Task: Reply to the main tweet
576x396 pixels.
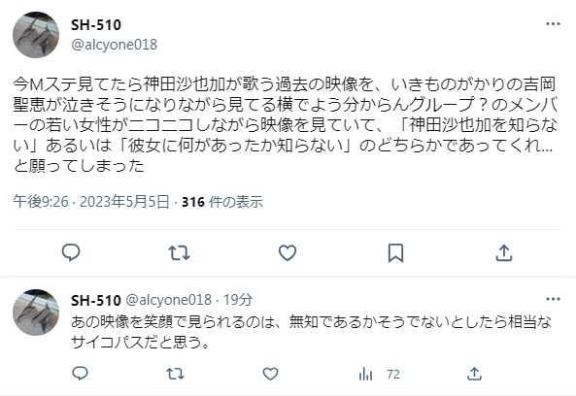Action: tap(71, 252)
